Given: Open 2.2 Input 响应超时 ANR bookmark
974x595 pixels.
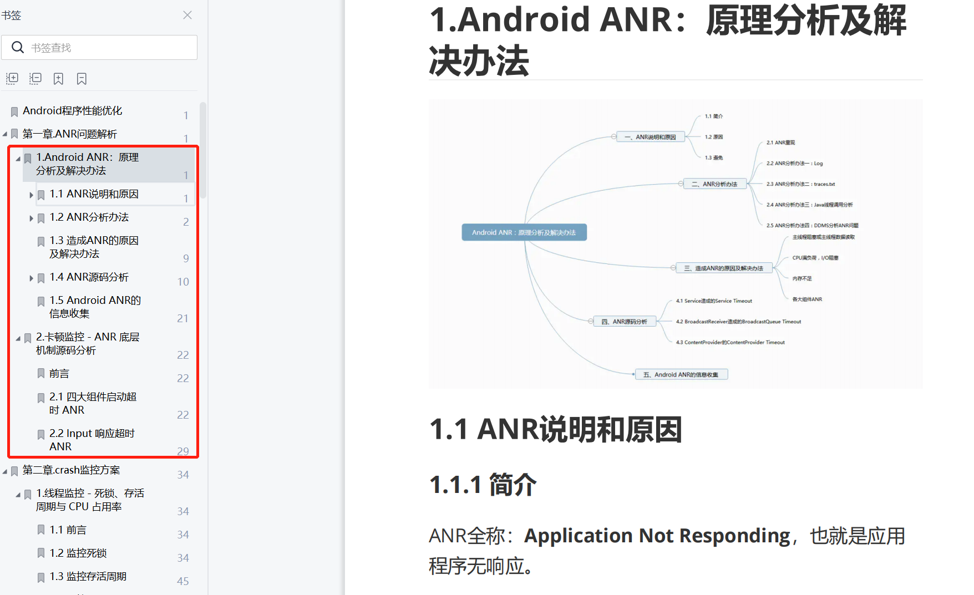Looking at the screenshot, I should pyautogui.click(x=92, y=440).
